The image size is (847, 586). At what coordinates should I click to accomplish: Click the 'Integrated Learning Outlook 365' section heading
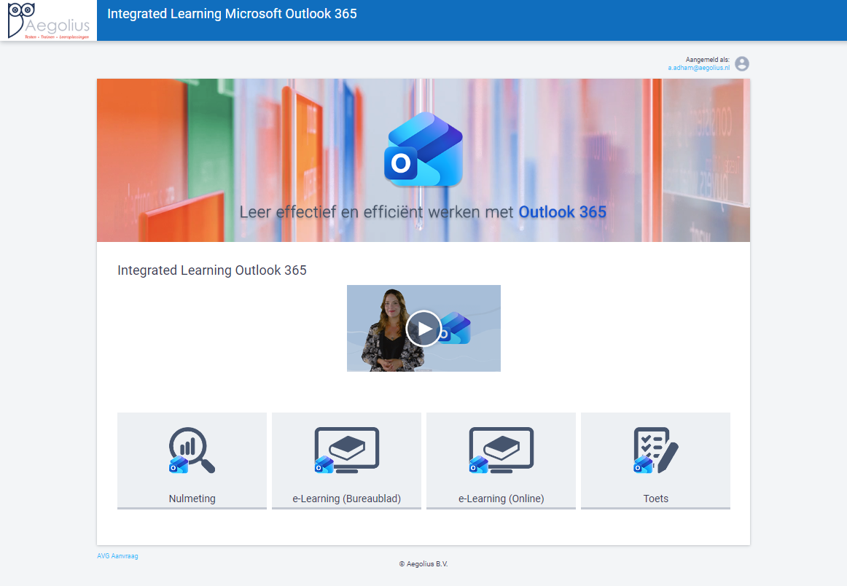tap(212, 270)
